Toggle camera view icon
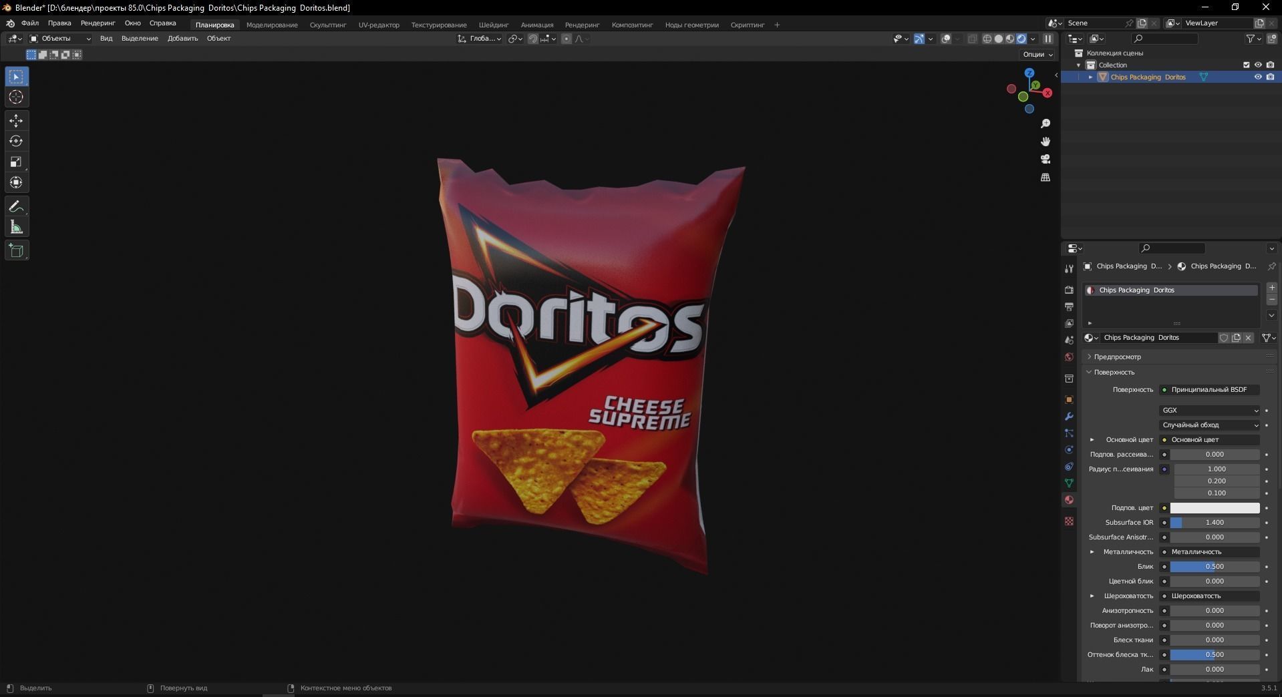This screenshot has height=697, width=1282. click(1046, 159)
